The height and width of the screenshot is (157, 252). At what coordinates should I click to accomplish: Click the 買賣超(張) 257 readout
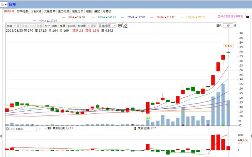(147, 128)
